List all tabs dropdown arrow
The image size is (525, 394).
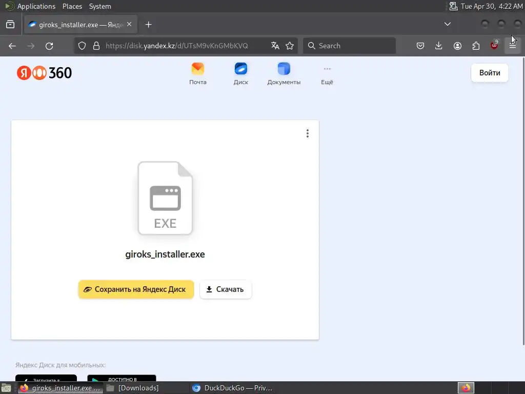coord(447,24)
